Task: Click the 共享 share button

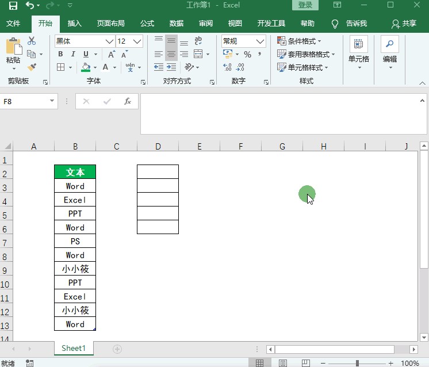Action: click(x=404, y=24)
